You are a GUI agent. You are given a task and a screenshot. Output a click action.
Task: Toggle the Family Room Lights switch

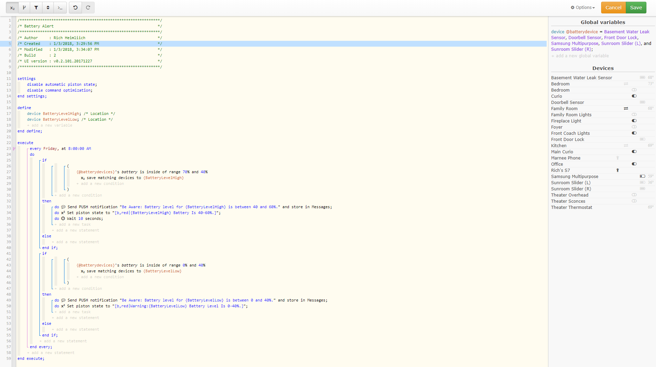[634, 115]
